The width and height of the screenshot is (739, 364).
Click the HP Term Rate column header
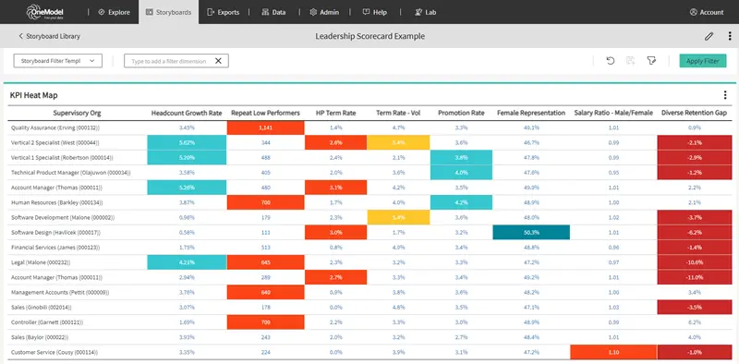[335, 113]
